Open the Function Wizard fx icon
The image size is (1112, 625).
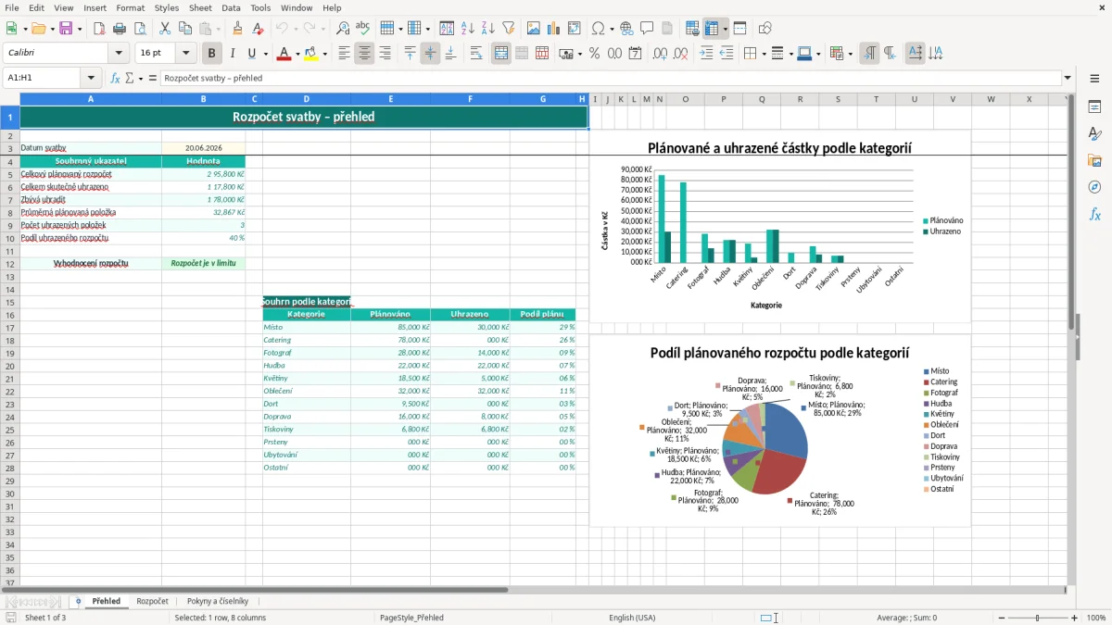[x=115, y=79]
